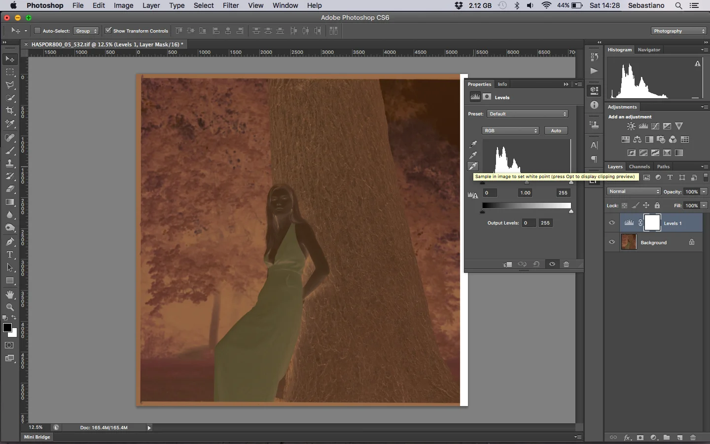The image size is (710, 444).
Task: Add a Brightness/Contrast adjustment
Action: coord(631,126)
